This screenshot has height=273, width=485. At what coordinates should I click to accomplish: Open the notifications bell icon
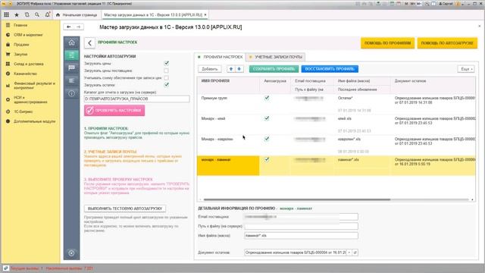click(x=47, y=14)
